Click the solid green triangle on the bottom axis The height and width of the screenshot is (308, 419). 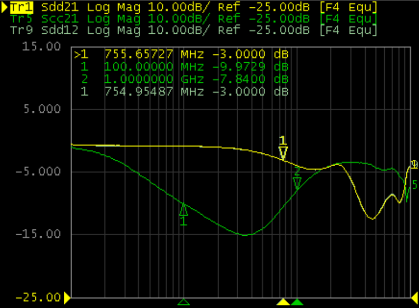(x=297, y=302)
